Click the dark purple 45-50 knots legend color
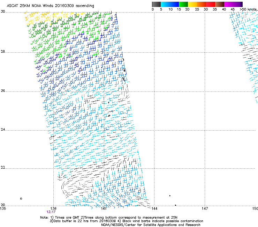The height and width of the screenshot is (227, 258). [238, 4]
